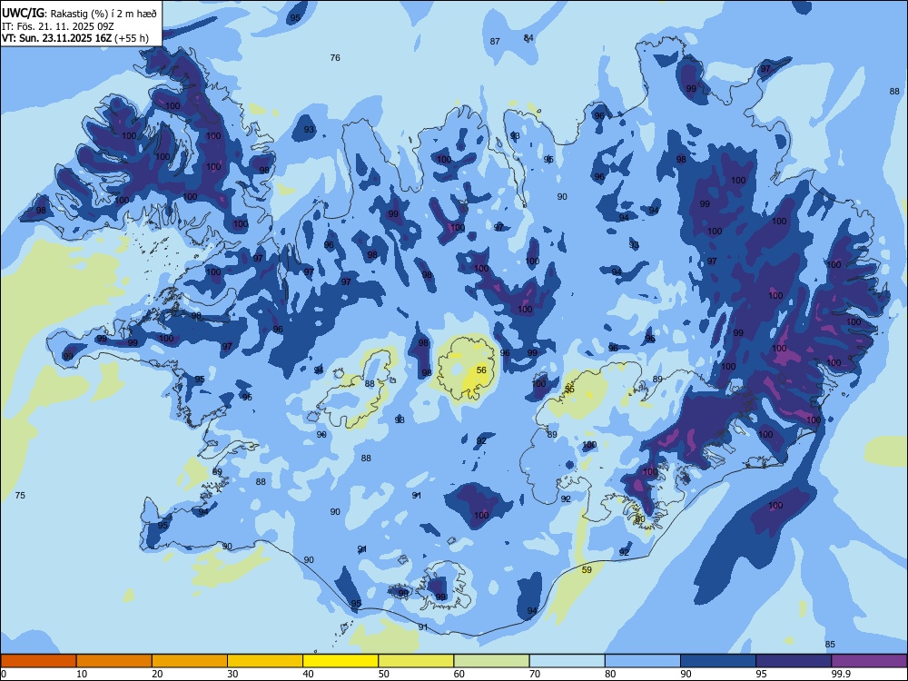Click the '85' value in the bottom-right ocean
This screenshot has height=681, width=908.
(830, 644)
